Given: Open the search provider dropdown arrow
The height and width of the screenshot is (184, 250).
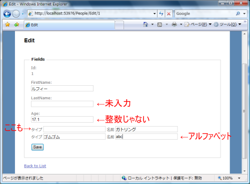Looking at the screenshot, I should [244, 13].
